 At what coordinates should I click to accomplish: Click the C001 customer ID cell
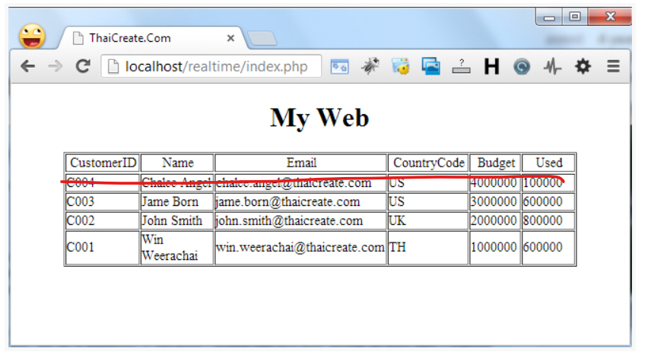pyautogui.click(x=103, y=247)
